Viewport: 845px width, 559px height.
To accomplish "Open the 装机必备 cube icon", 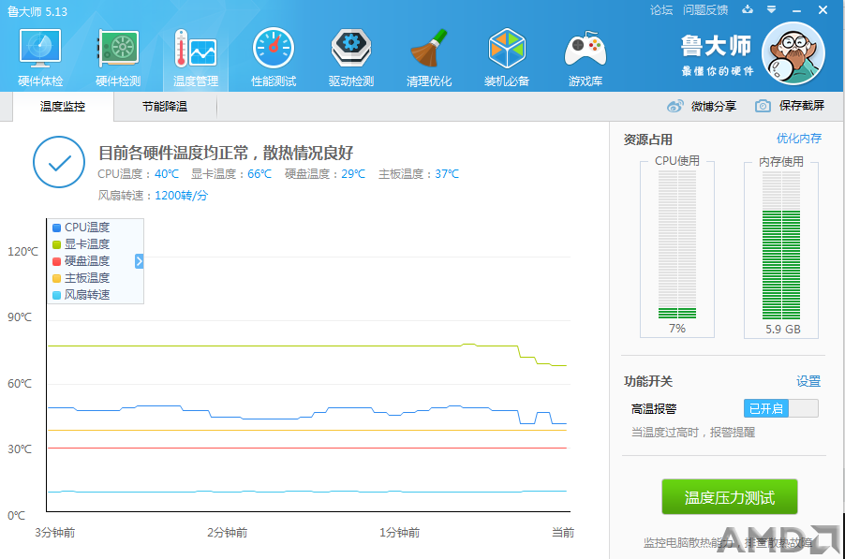I will click(507, 49).
